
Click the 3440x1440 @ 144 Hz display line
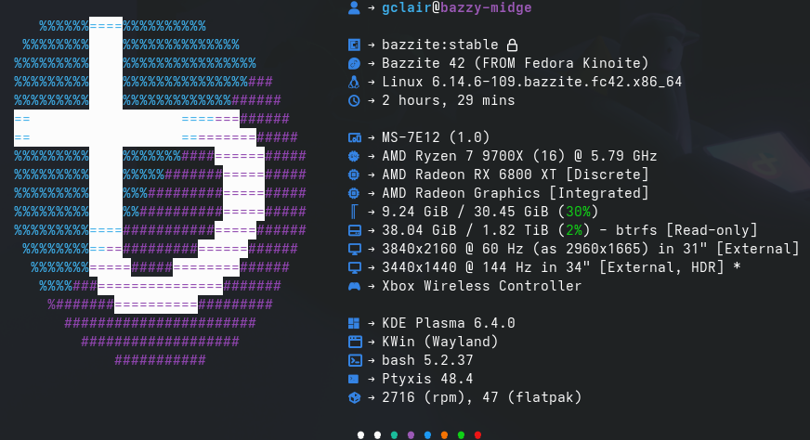pos(562,267)
